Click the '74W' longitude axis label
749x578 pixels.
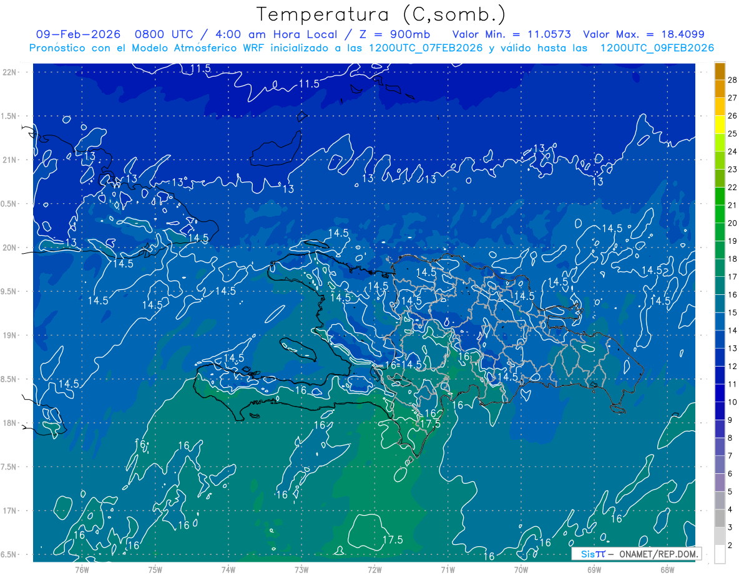coord(228,569)
